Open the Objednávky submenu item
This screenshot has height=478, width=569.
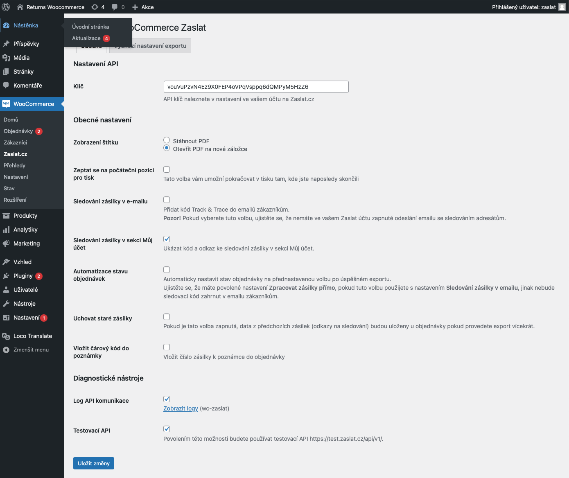pyautogui.click(x=18, y=131)
